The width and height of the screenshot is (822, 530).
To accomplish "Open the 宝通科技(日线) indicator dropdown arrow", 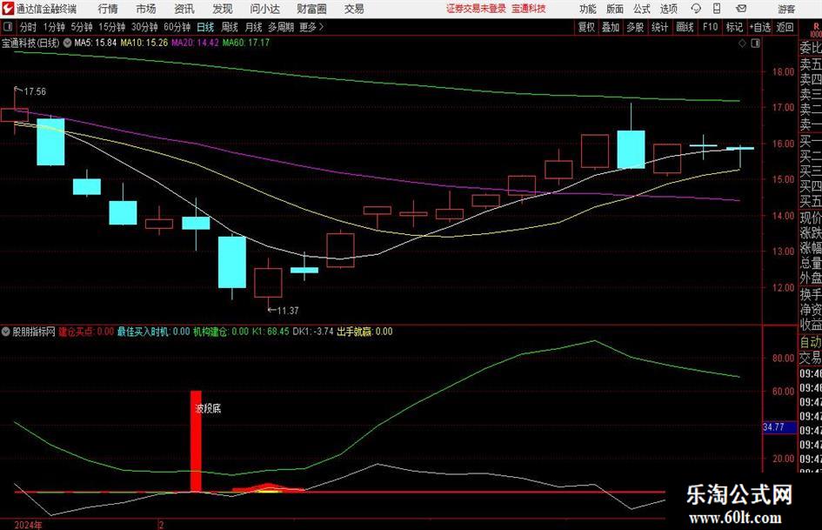I will [x=67, y=43].
